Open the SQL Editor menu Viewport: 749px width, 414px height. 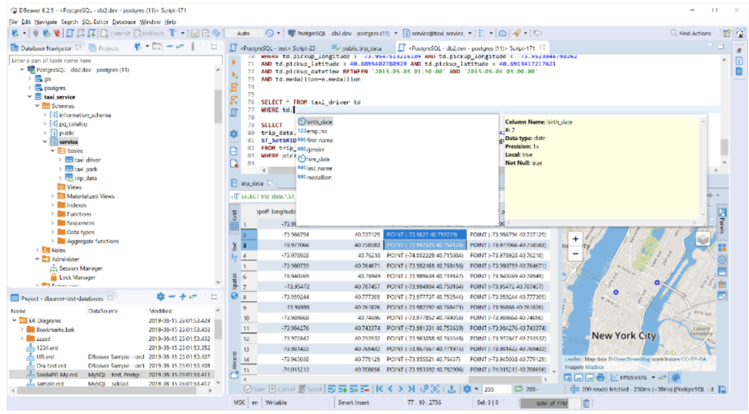tap(94, 22)
